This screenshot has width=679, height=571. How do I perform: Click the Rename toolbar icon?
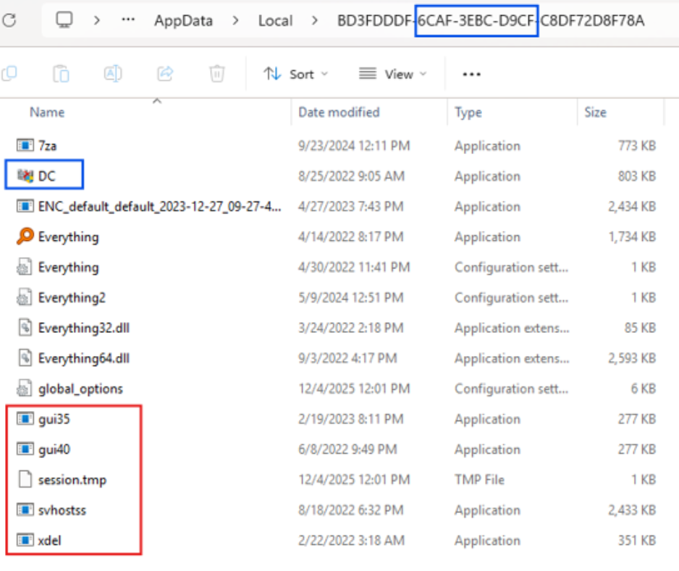(x=113, y=74)
